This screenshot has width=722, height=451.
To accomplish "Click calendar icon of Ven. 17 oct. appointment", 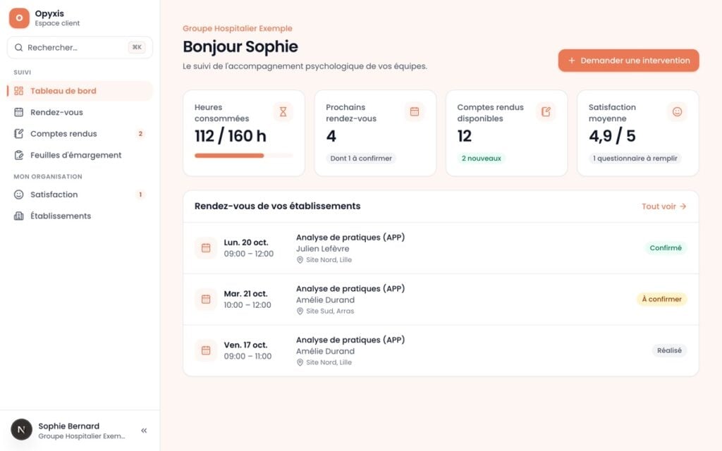I will (206, 350).
